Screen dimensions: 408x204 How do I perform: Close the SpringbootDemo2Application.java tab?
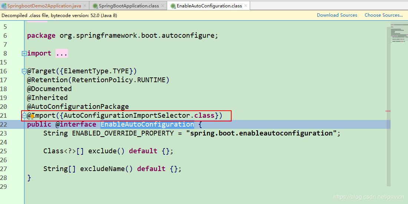85,6
